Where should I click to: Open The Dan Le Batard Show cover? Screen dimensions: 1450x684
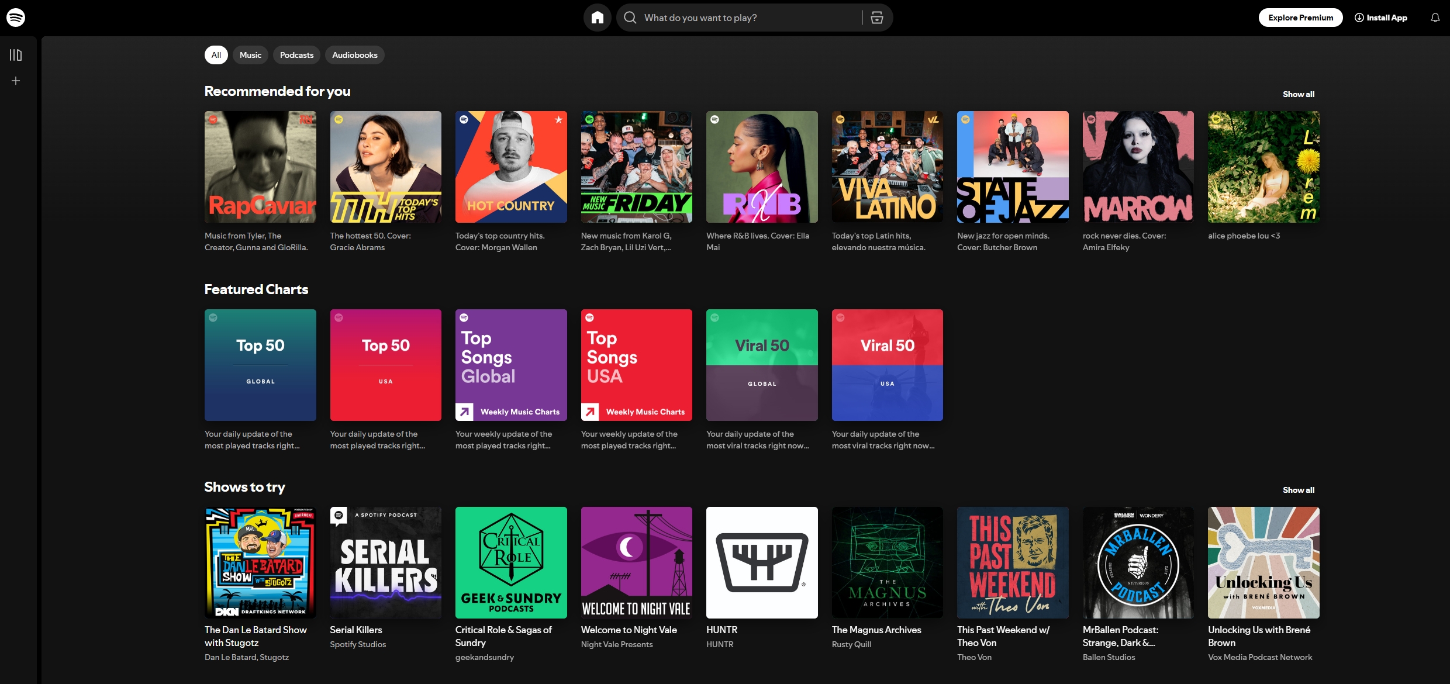(x=260, y=562)
